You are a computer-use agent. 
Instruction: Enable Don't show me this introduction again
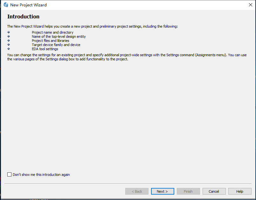(10, 175)
